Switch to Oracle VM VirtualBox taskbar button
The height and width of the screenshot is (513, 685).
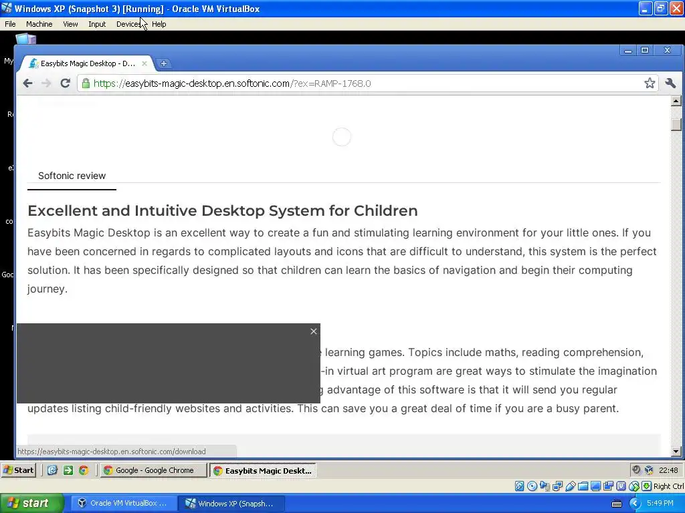point(124,504)
